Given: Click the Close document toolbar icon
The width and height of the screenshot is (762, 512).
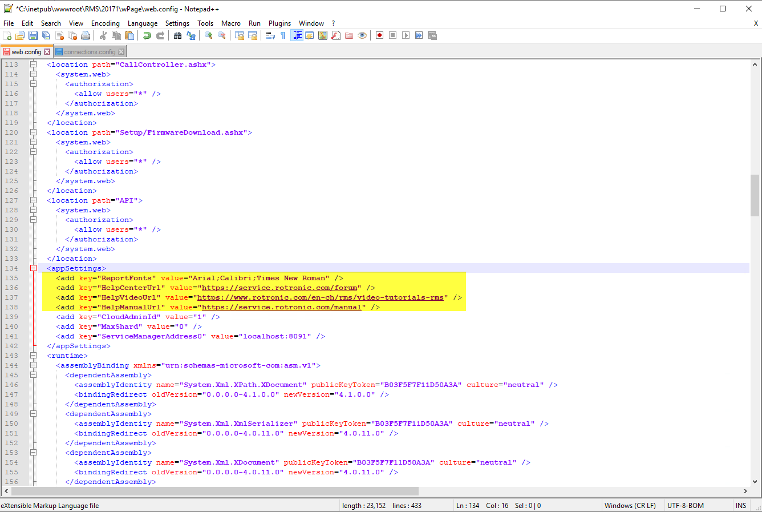Looking at the screenshot, I should coord(59,35).
